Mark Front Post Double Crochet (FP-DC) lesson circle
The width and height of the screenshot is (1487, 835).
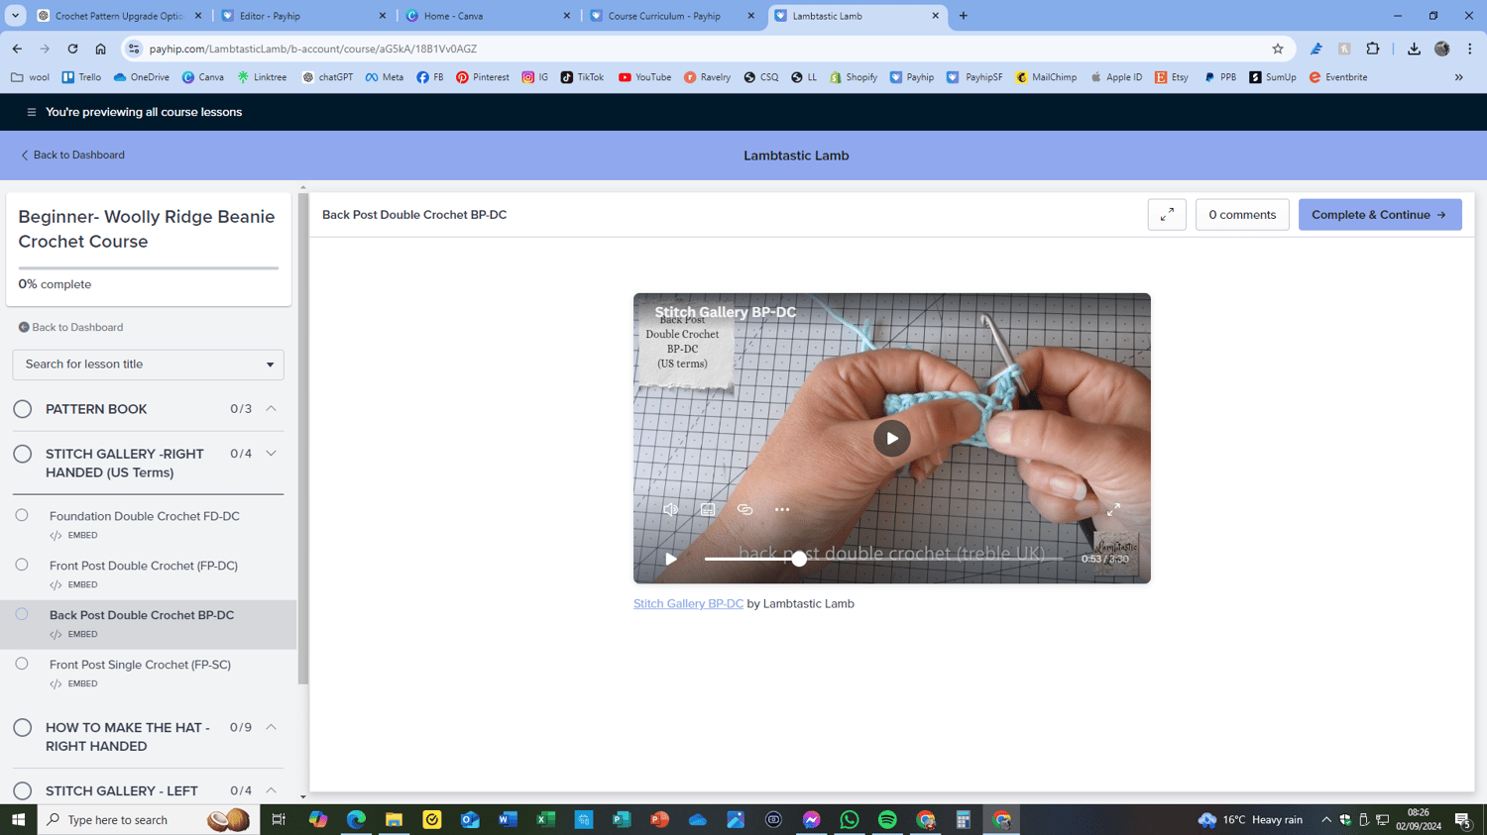pyautogui.click(x=22, y=565)
